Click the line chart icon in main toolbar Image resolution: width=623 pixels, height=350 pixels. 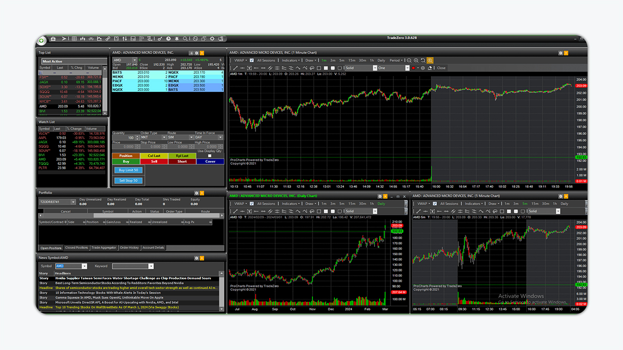click(x=99, y=39)
